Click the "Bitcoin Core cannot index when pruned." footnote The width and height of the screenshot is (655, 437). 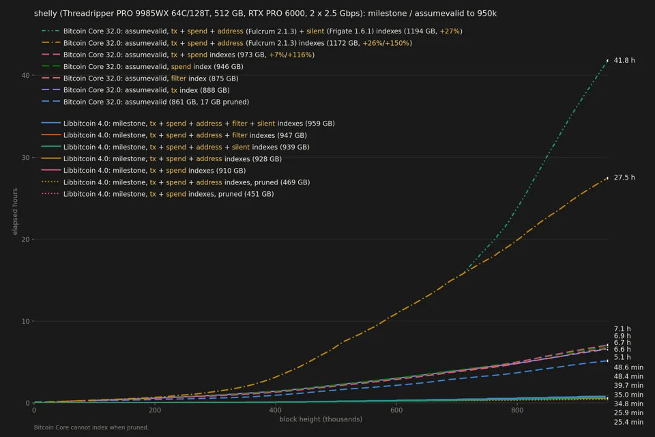(x=91, y=427)
